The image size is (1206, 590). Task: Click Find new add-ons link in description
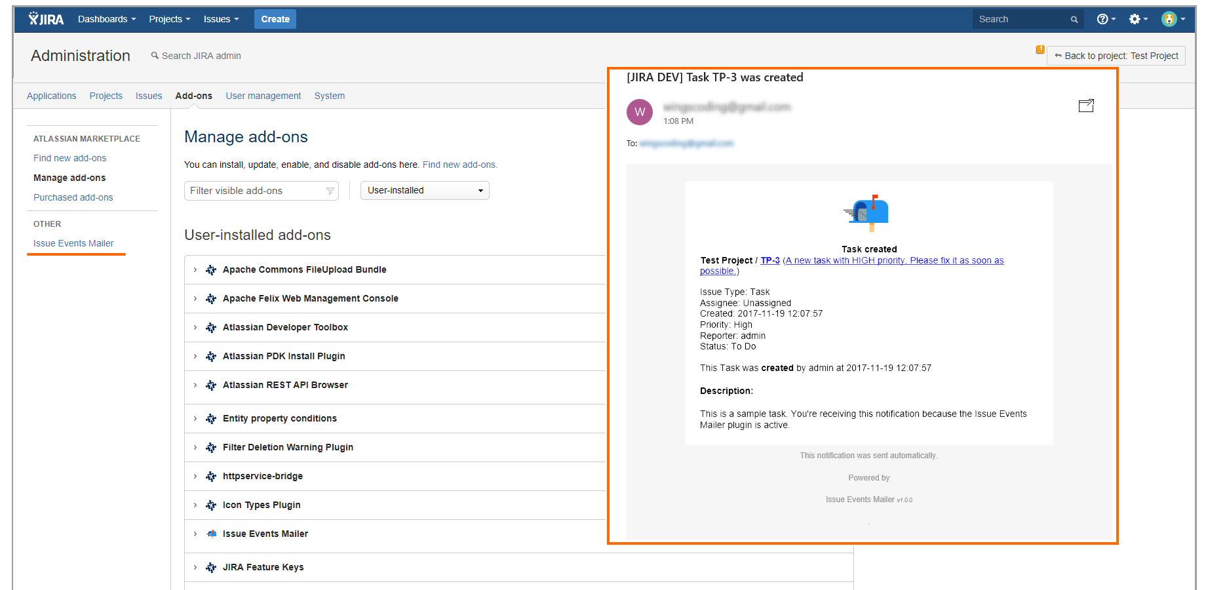[459, 165]
